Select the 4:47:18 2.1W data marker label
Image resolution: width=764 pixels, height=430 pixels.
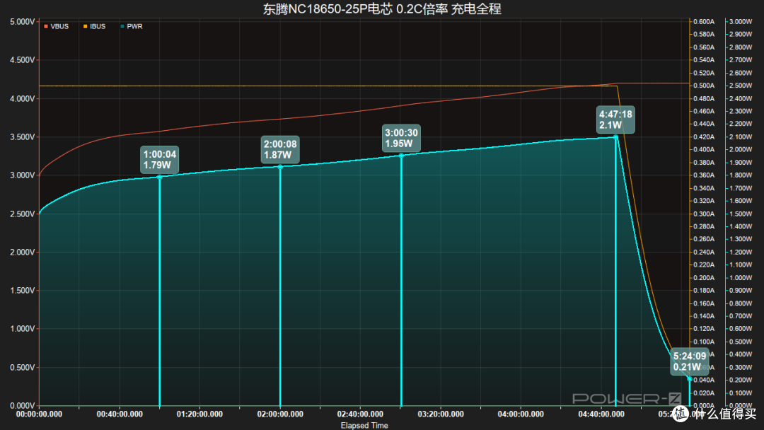[x=615, y=120]
